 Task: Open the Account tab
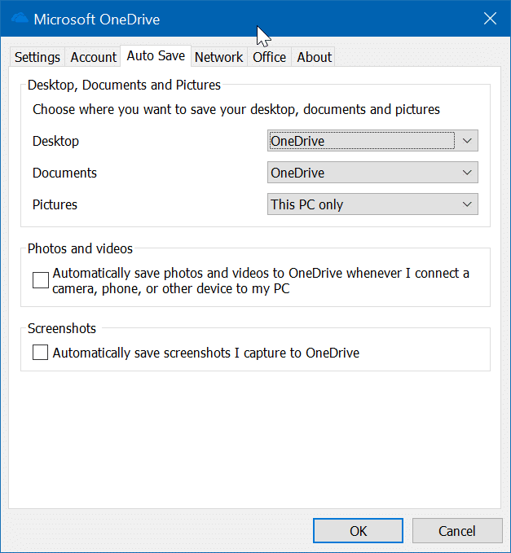pyautogui.click(x=93, y=57)
